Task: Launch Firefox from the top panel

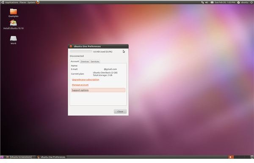Action: [38, 2]
